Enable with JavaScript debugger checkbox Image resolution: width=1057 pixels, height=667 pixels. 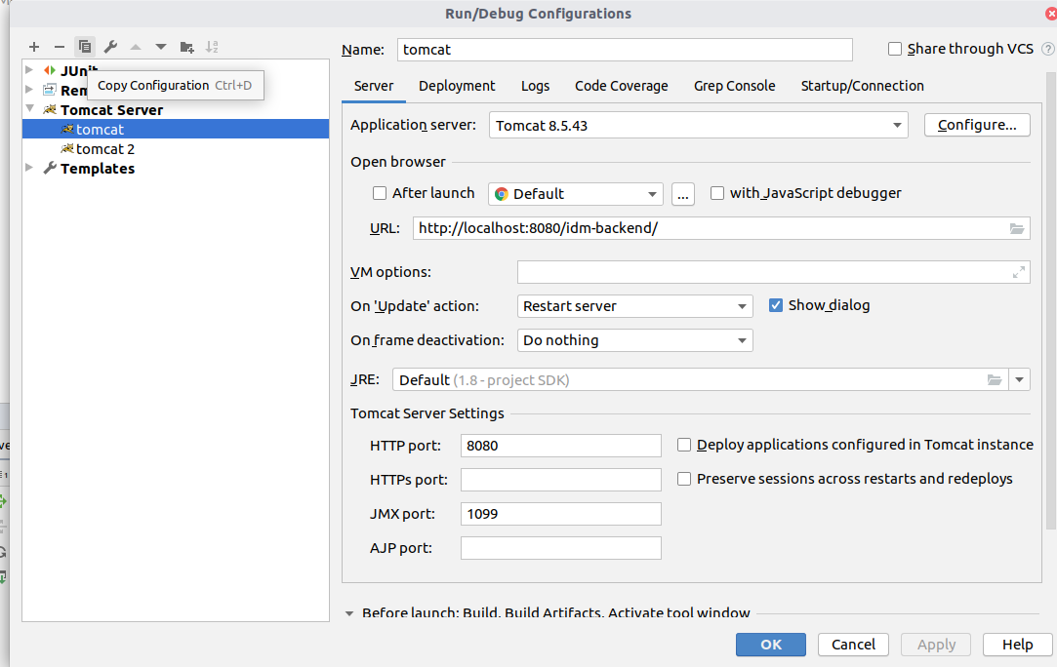pyautogui.click(x=717, y=193)
